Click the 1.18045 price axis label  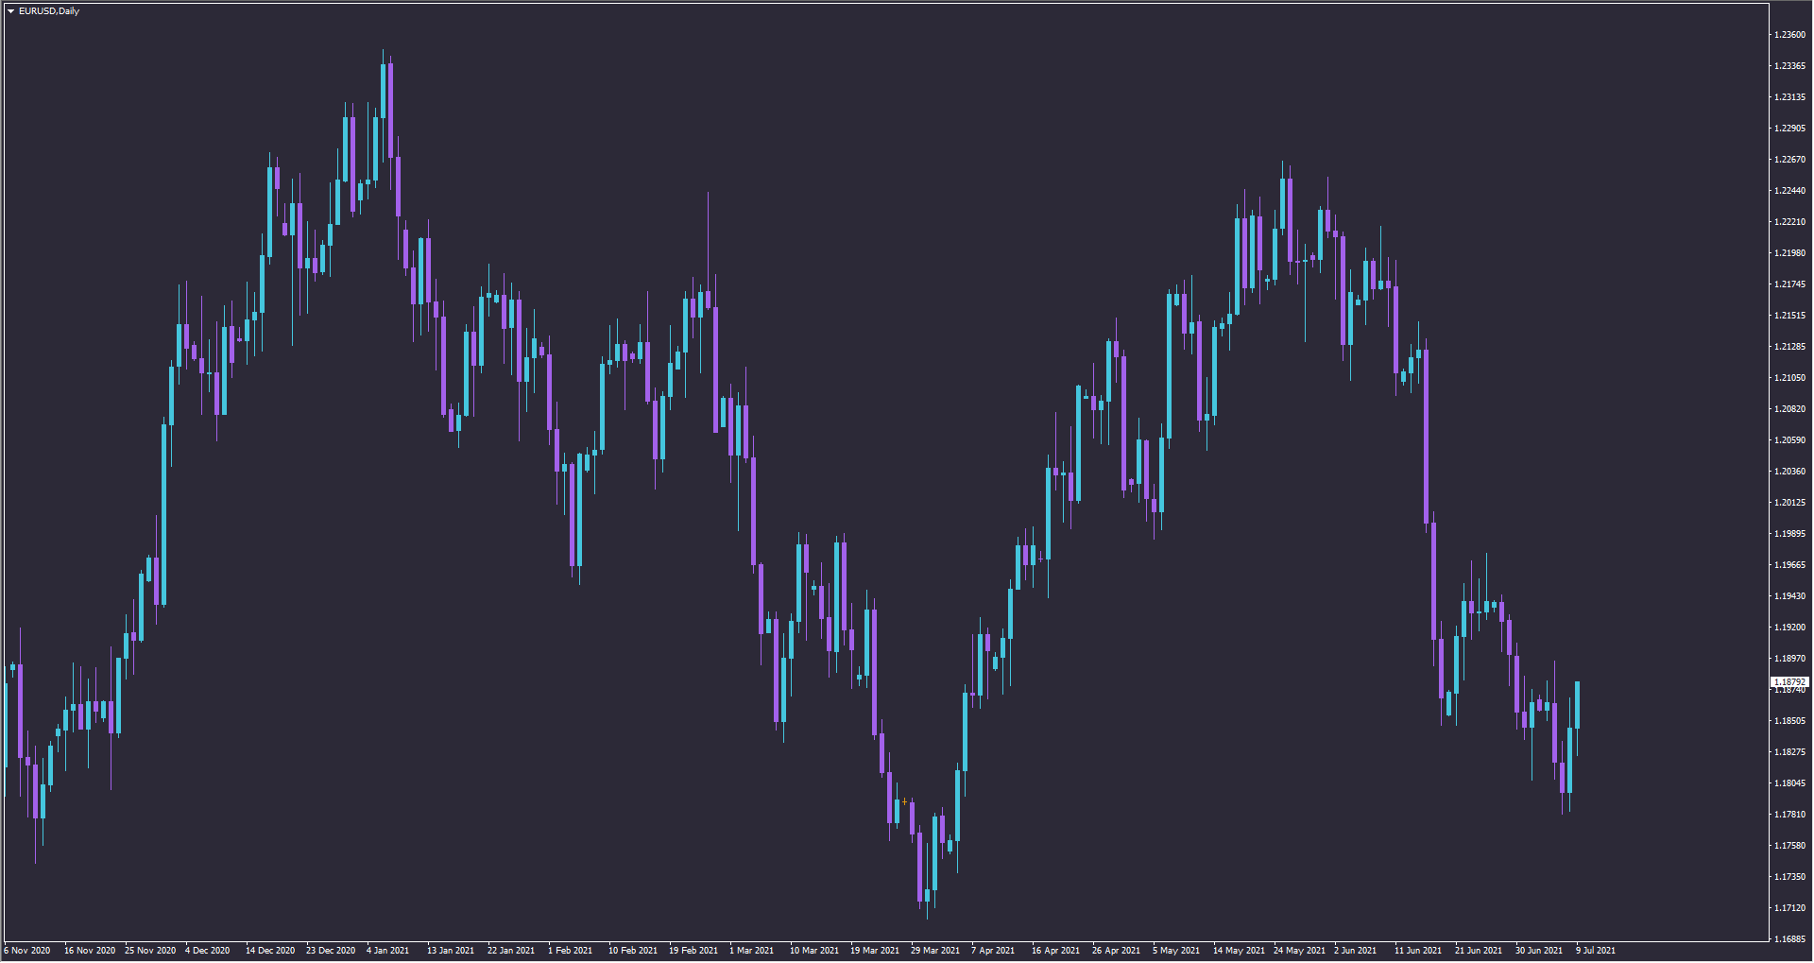[x=1789, y=783]
